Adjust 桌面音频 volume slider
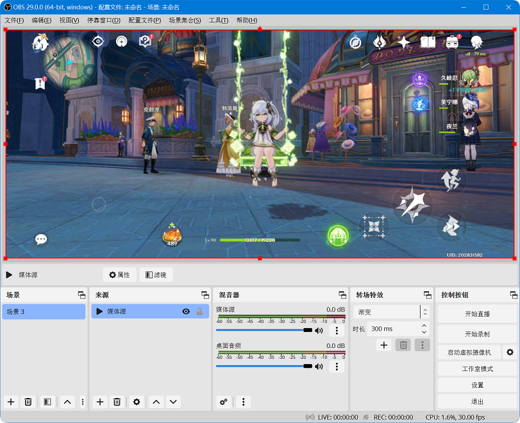Viewport: 520px width, 423px height. [264, 366]
